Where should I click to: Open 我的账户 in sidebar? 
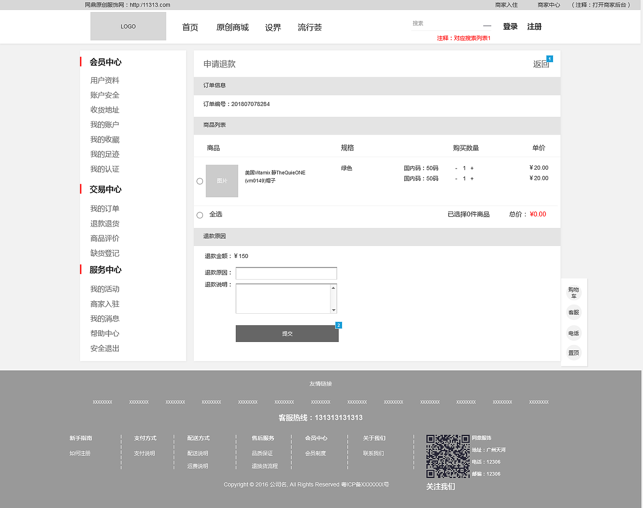[x=105, y=124]
